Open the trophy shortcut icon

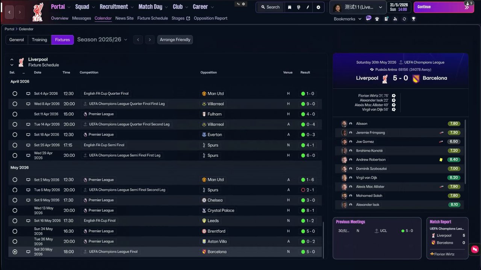[413, 19]
